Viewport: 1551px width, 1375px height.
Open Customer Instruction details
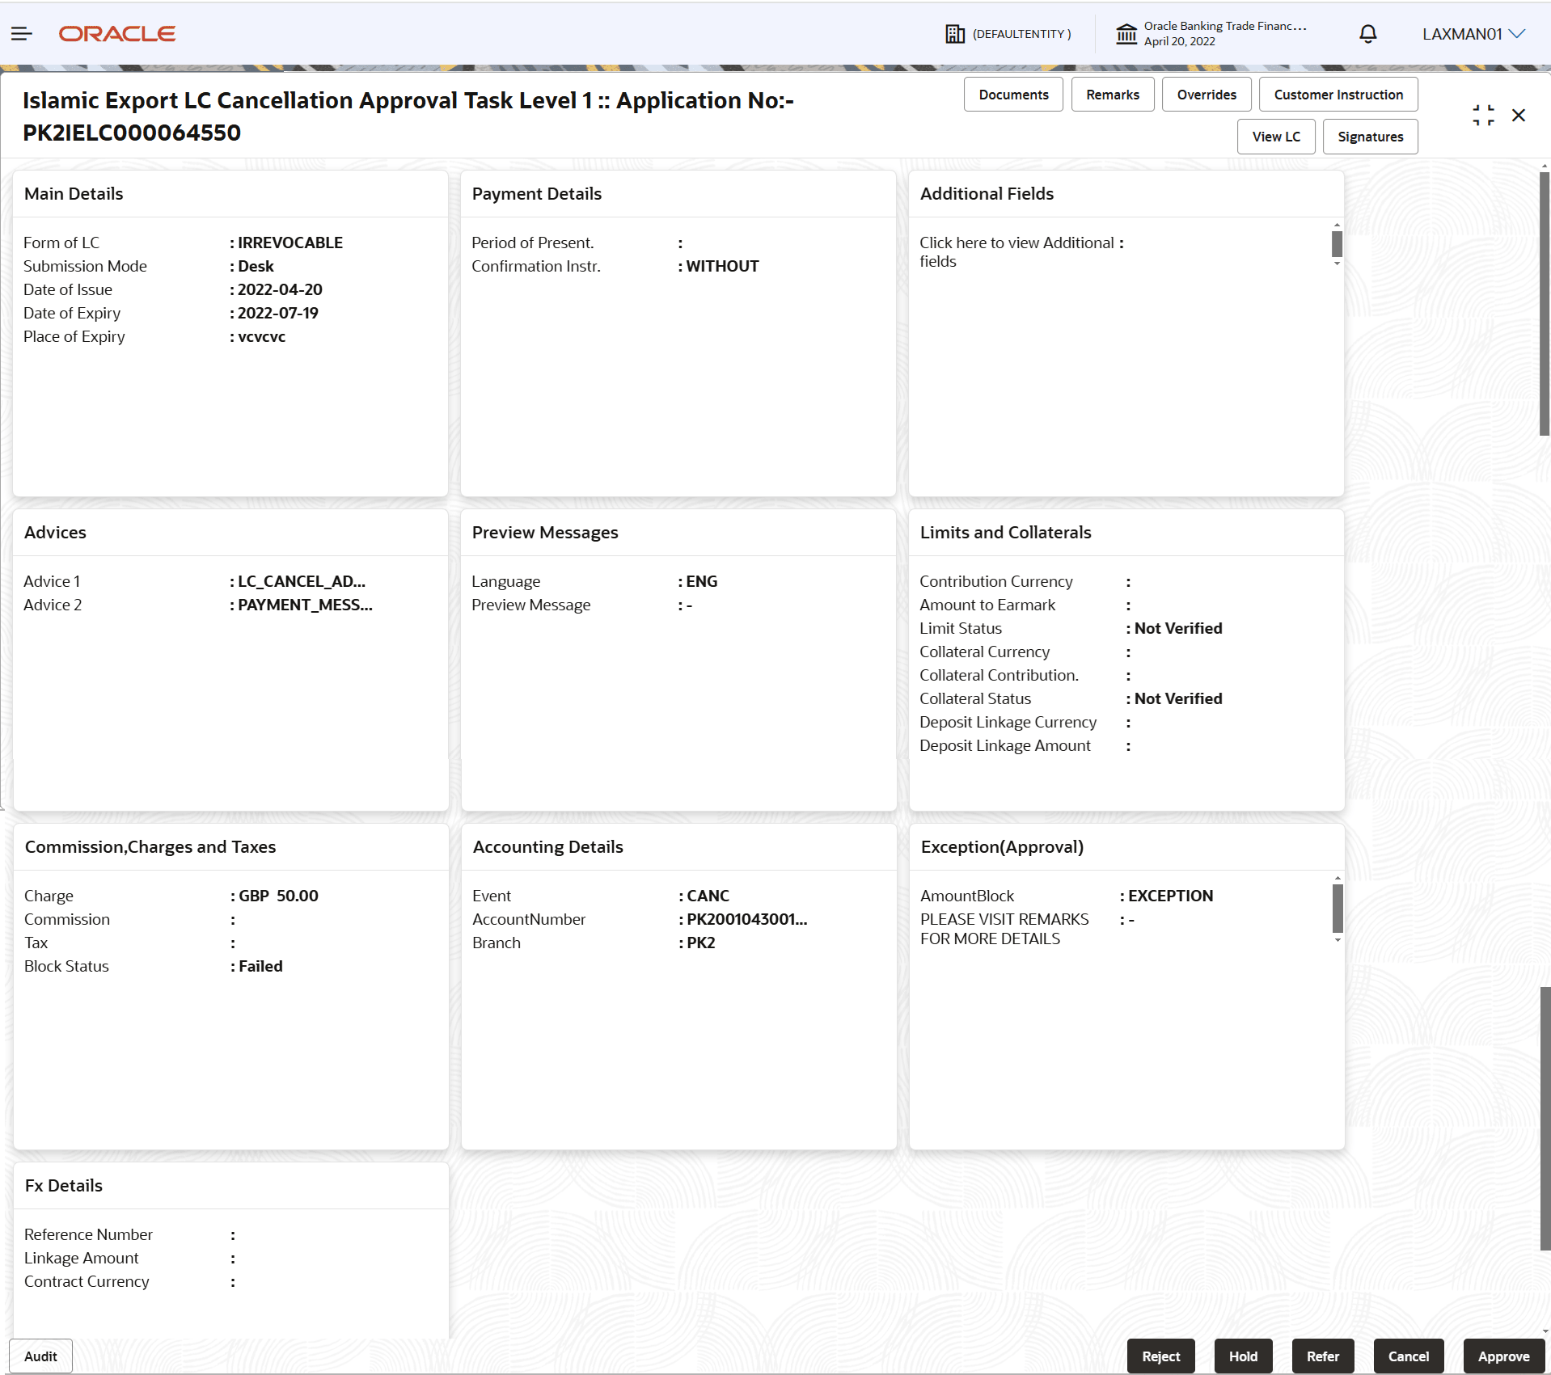[x=1338, y=94]
